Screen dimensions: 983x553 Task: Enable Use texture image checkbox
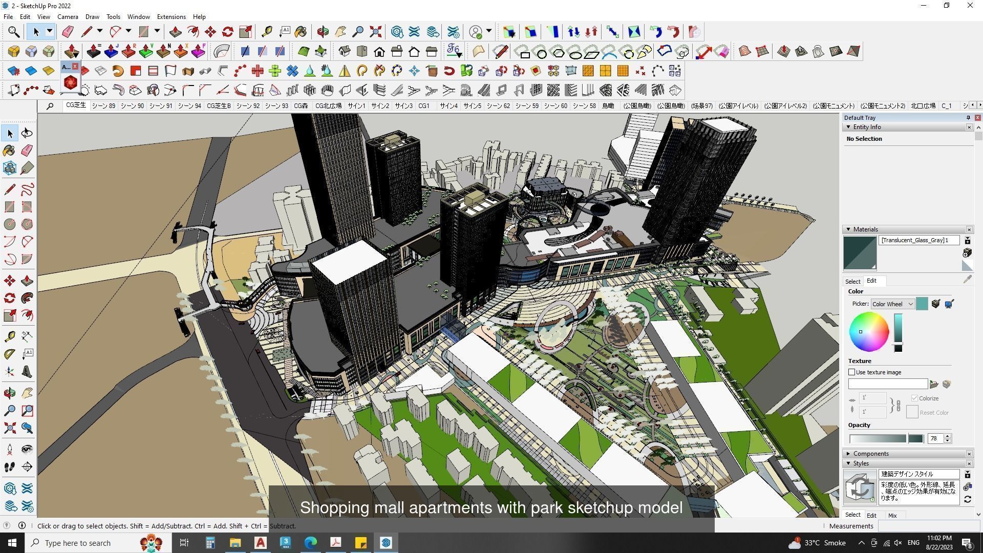point(852,372)
